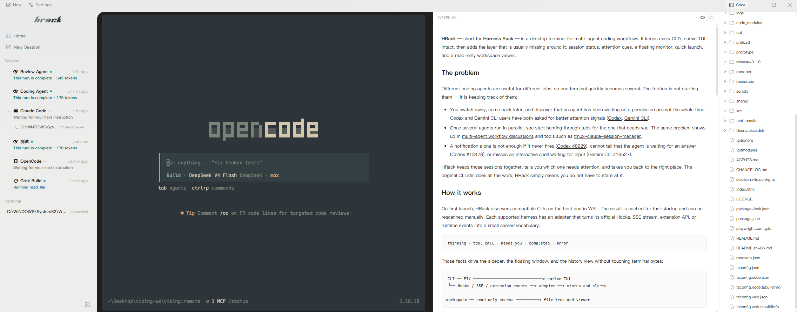Click the orange Tip bullet in terminal

coord(182,213)
